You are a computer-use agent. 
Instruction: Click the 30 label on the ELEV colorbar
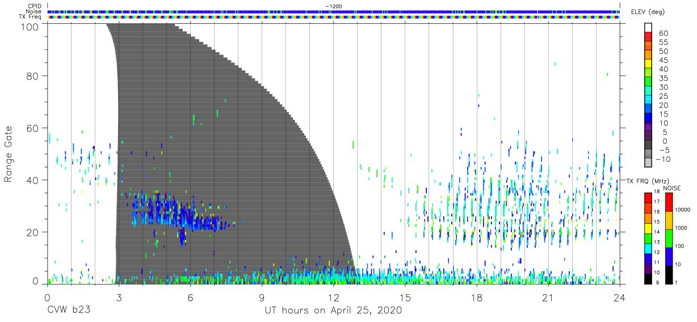[x=664, y=87]
